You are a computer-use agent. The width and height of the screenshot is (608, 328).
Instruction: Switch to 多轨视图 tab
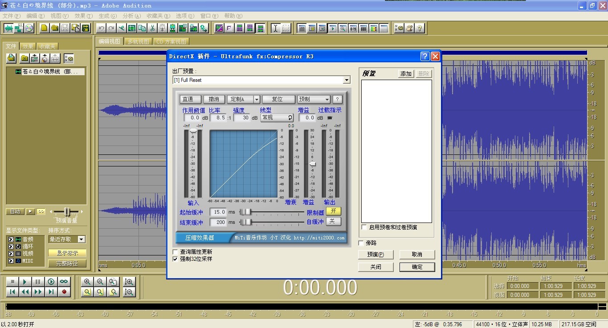[139, 42]
